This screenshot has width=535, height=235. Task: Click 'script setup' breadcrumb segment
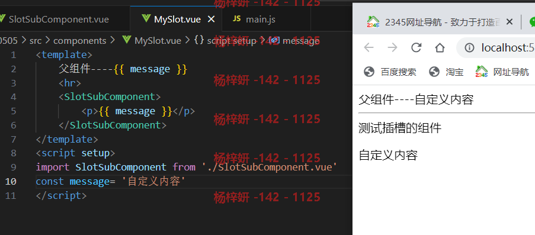(x=232, y=41)
